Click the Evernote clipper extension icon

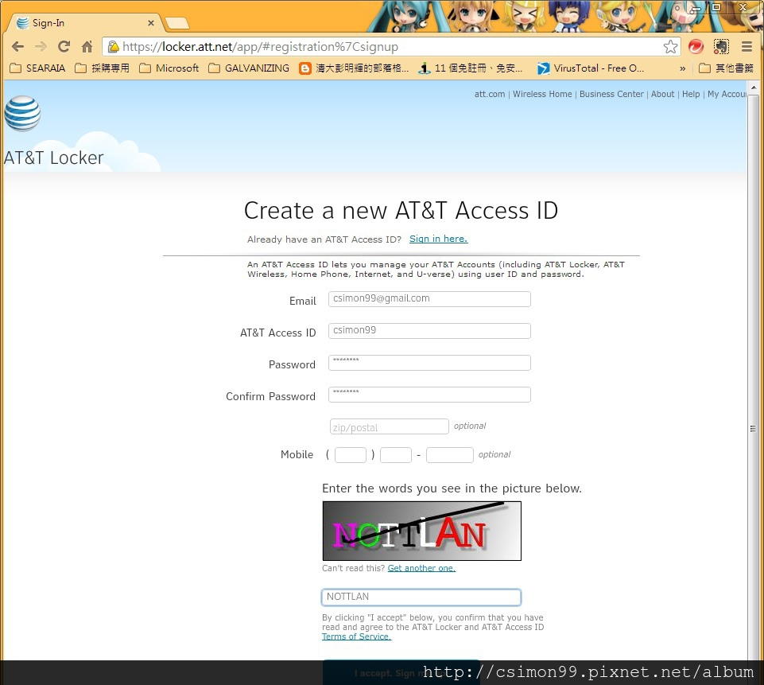721,47
